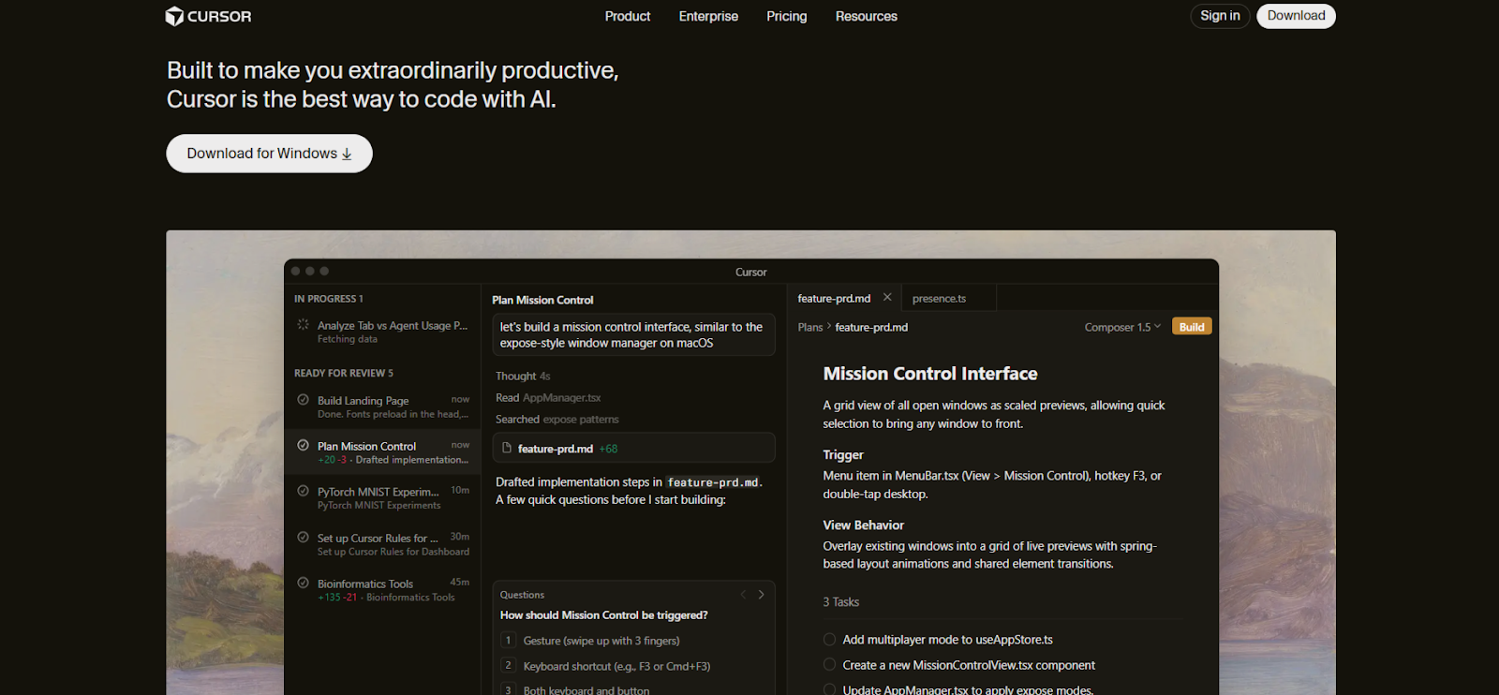
Task: Click the READY FOR REVIEW 5 section header
Action: click(x=344, y=373)
